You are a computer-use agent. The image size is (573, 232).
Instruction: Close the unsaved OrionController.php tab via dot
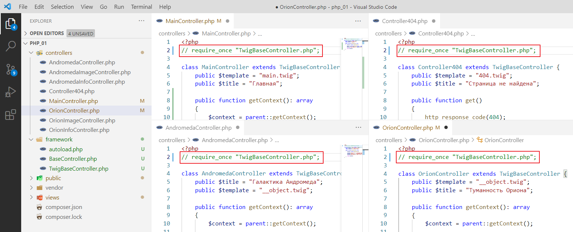tap(446, 128)
